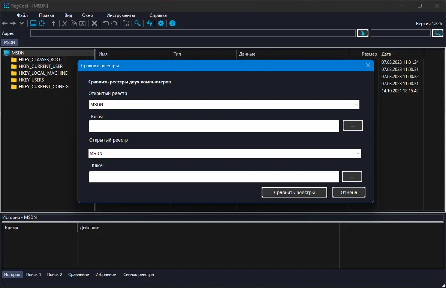Click the new key folder icon
This screenshot has width=446, height=288.
[x=126, y=23]
